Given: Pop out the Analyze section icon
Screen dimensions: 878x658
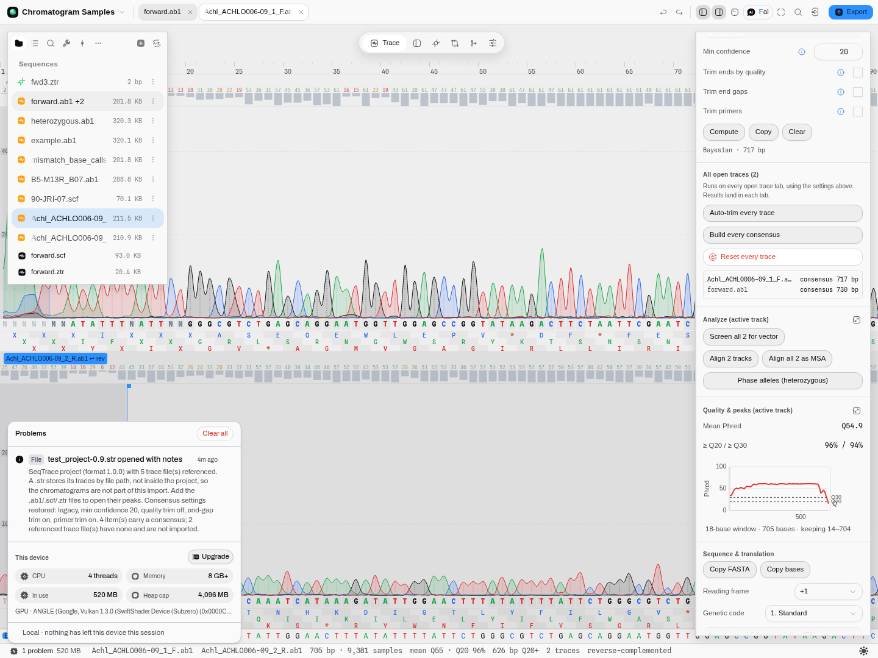Looking at the screenshot, I should coord(857,320).
